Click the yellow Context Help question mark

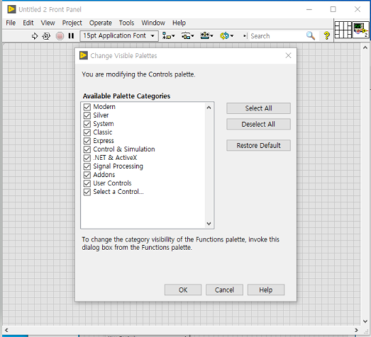pyautogui.click(x=327, y=36)
